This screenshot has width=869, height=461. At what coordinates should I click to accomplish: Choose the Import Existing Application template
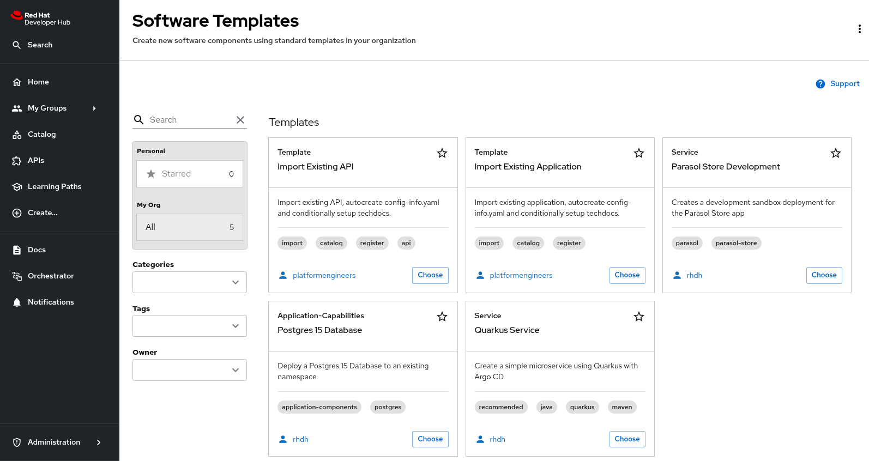627,275
